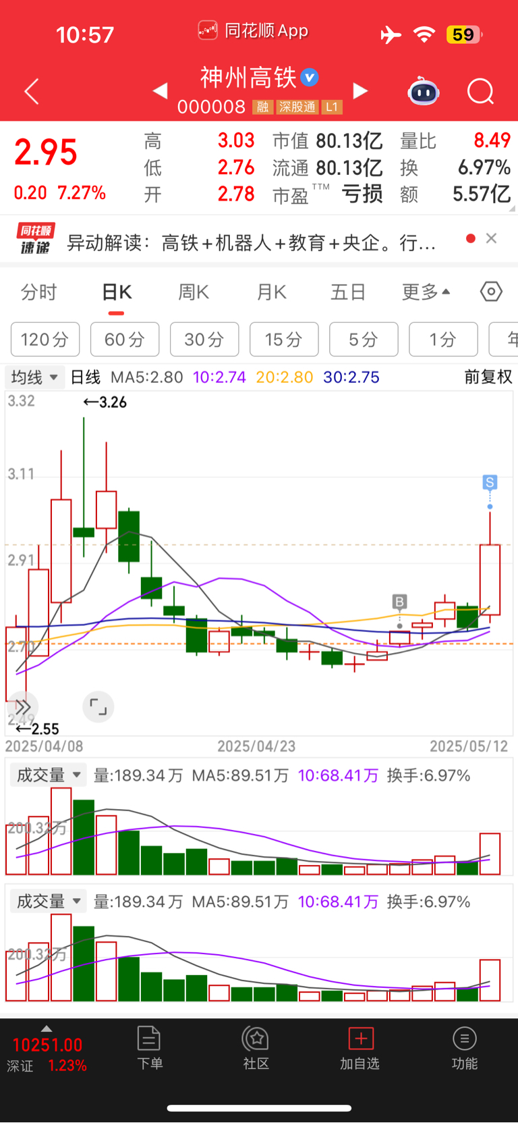This screenshot has width=518, height=1123.
Task: Tap the current price 2.95
Action: (46, 153)
